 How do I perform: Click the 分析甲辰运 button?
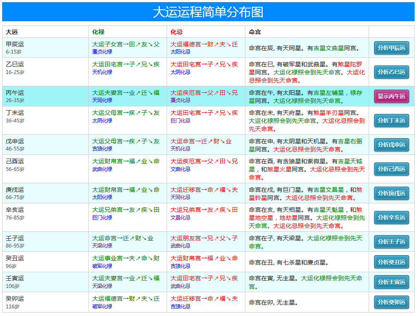click(x=391, y=48)
